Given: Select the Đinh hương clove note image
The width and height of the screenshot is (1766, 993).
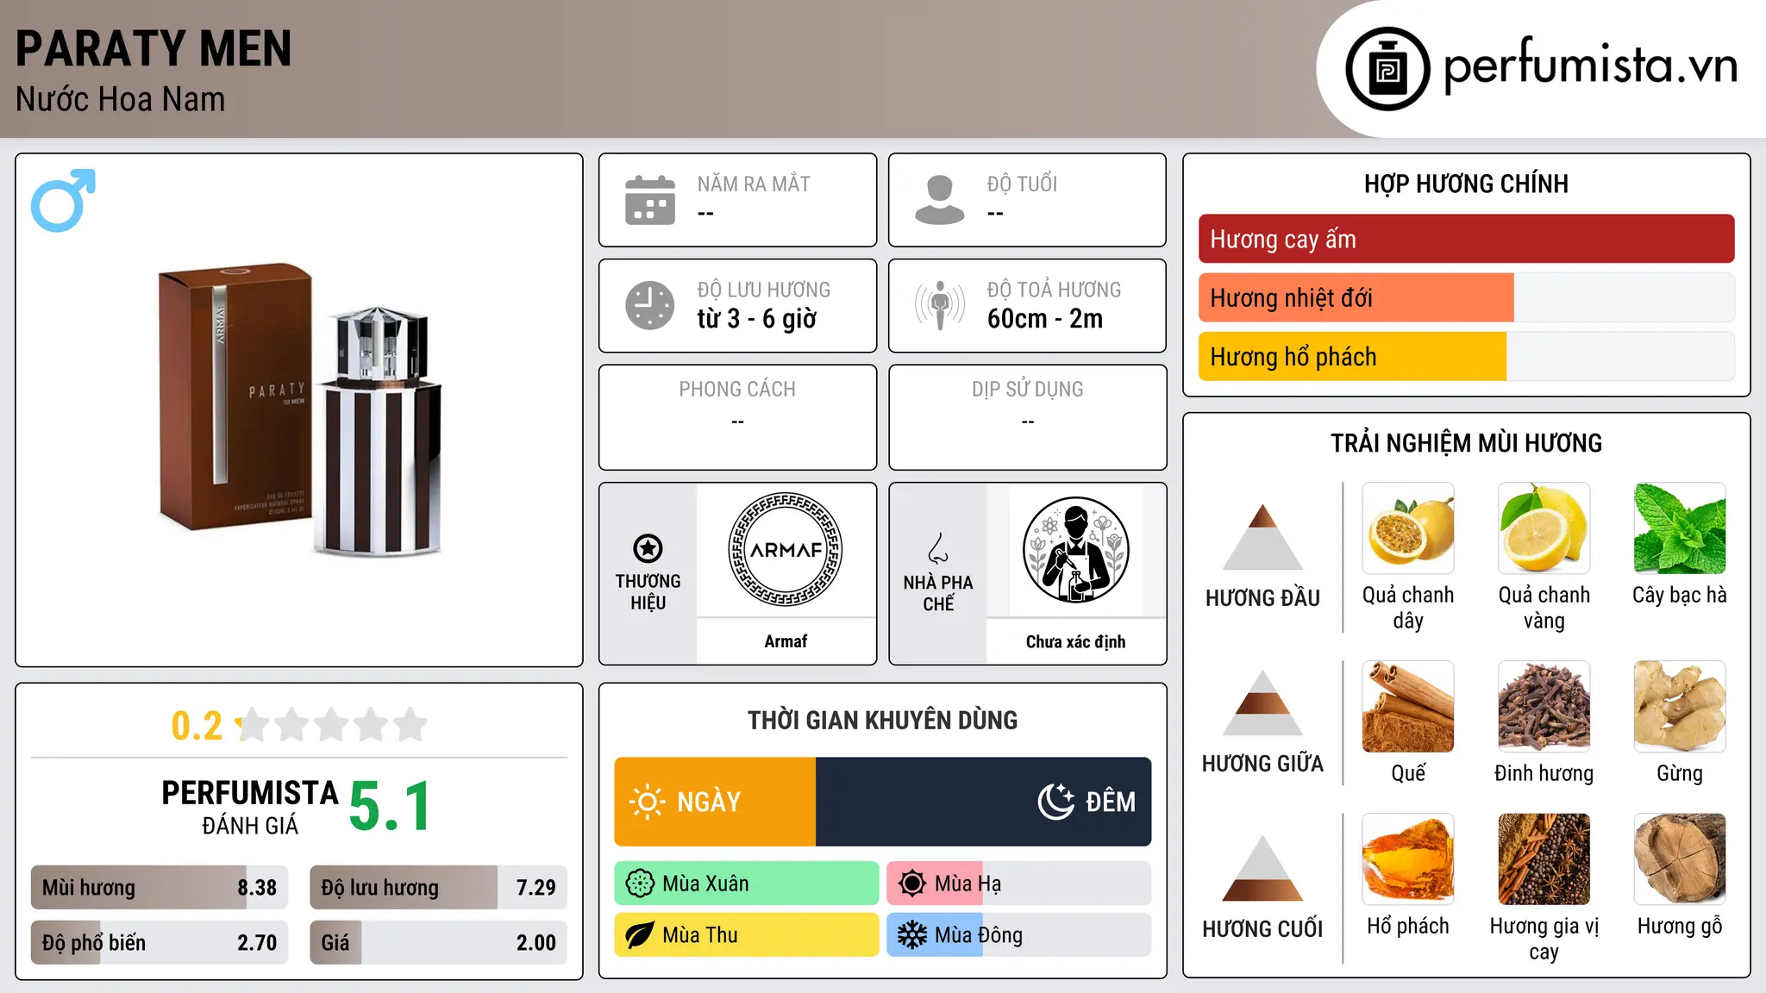Looking at the screenshot, I should (x=1544, y=707).
